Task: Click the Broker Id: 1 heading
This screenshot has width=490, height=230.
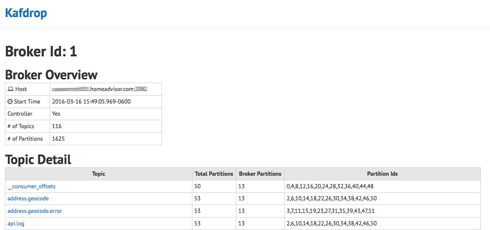Action: pyautogui.click(x=41, y=51)
